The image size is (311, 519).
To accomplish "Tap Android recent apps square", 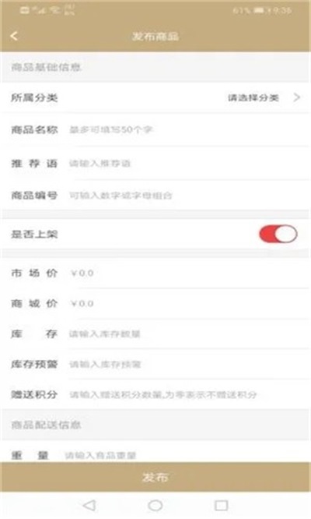I will point(222,505).
